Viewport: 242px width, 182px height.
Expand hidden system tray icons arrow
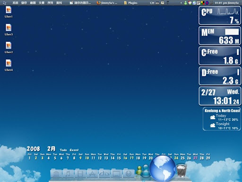tap(181, 3)
